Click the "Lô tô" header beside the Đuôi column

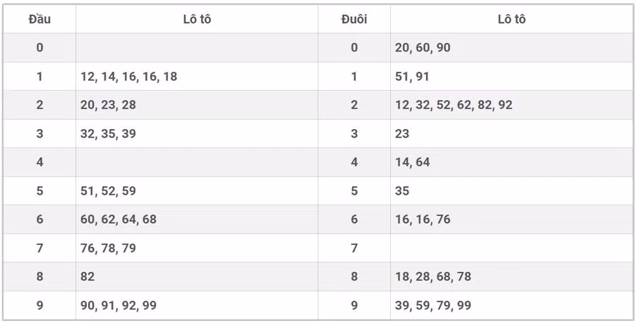(512, 19)
